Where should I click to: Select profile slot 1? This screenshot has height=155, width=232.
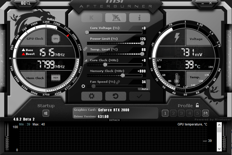click(x=165, y=113)
